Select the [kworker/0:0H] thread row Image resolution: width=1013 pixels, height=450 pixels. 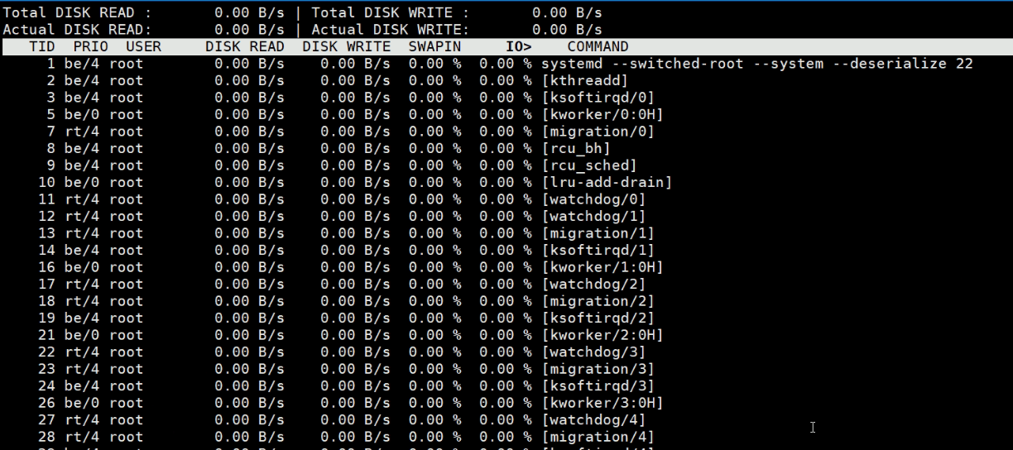click(602, 115)
